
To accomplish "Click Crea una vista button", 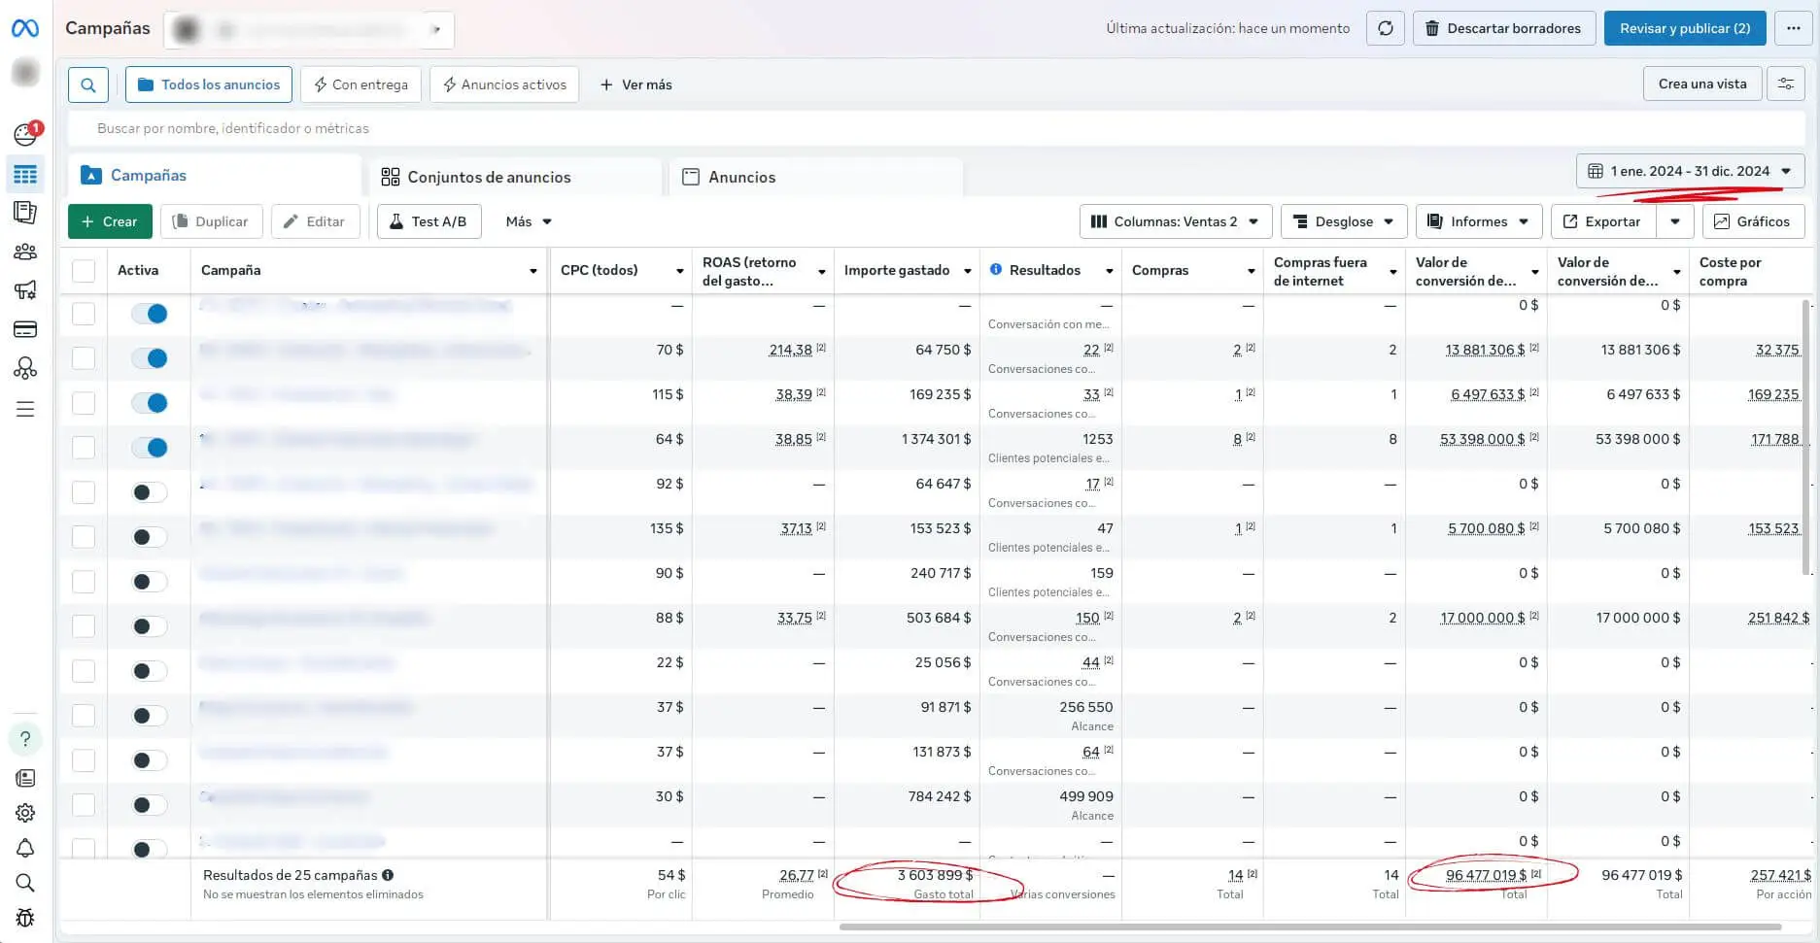I will coord(1702,84).
